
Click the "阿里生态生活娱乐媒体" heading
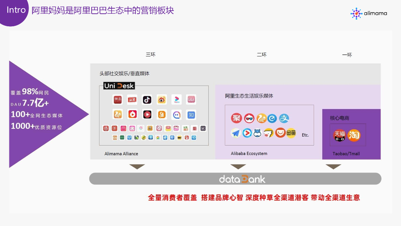pyautogui.click(x=249, y=96)
